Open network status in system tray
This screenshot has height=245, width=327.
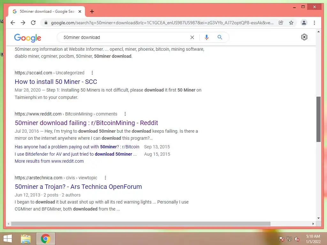tap(289, 239)
